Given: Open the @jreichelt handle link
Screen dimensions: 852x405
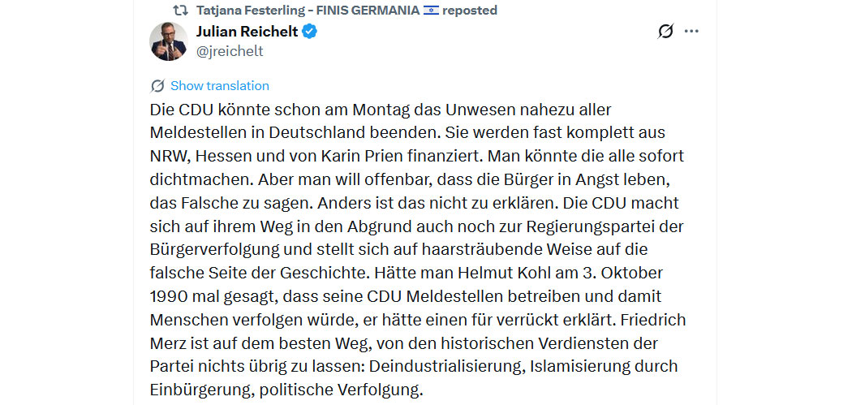Looking at the screenshot, I should (x=230, y=51).
